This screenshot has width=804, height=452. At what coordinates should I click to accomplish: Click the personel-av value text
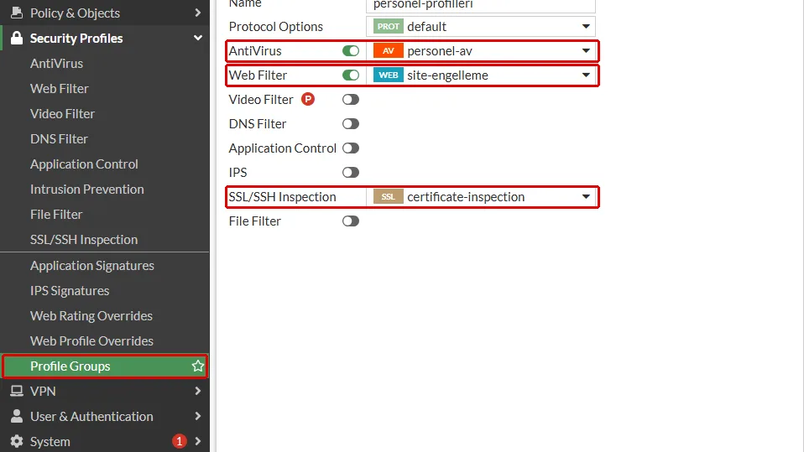[440, 50]
